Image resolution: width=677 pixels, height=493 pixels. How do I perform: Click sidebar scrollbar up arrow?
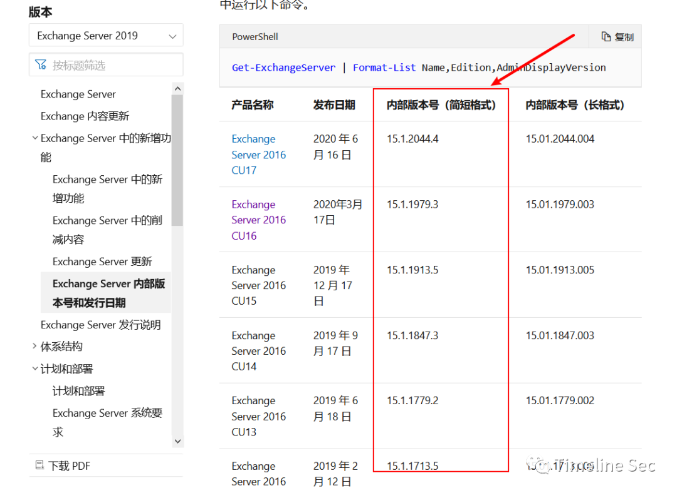[x=177, y=89]
